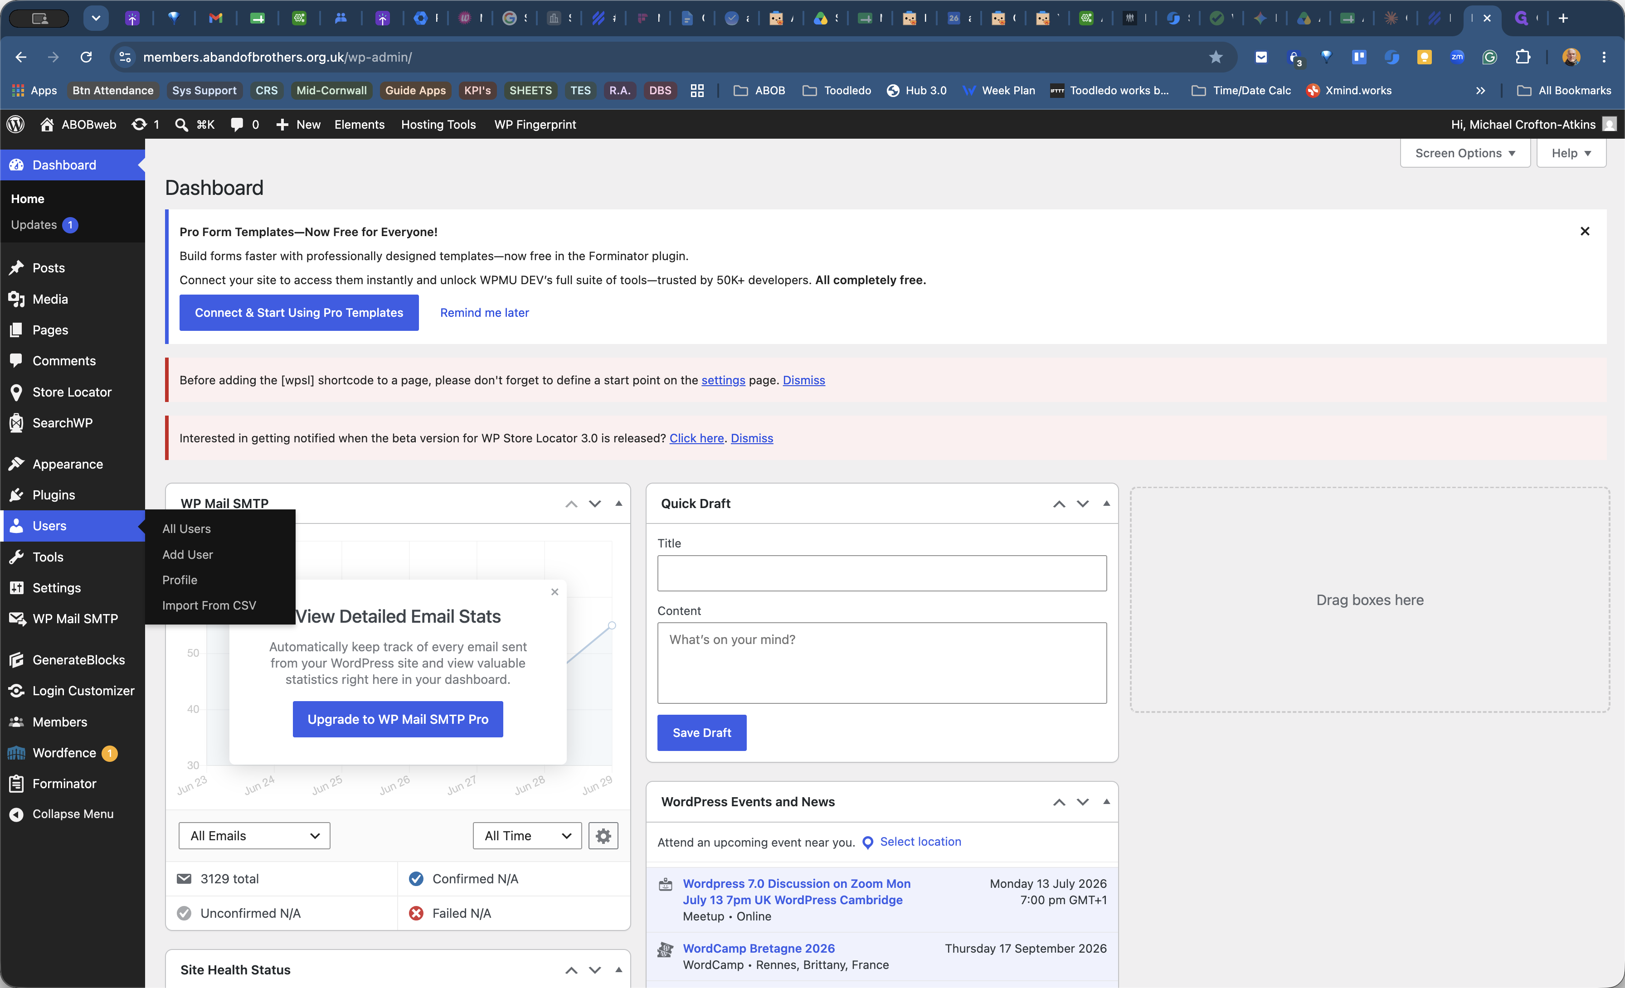Open the WordCamp Bretagne 2026 link
1625x988 pixels.
(759, 949)
